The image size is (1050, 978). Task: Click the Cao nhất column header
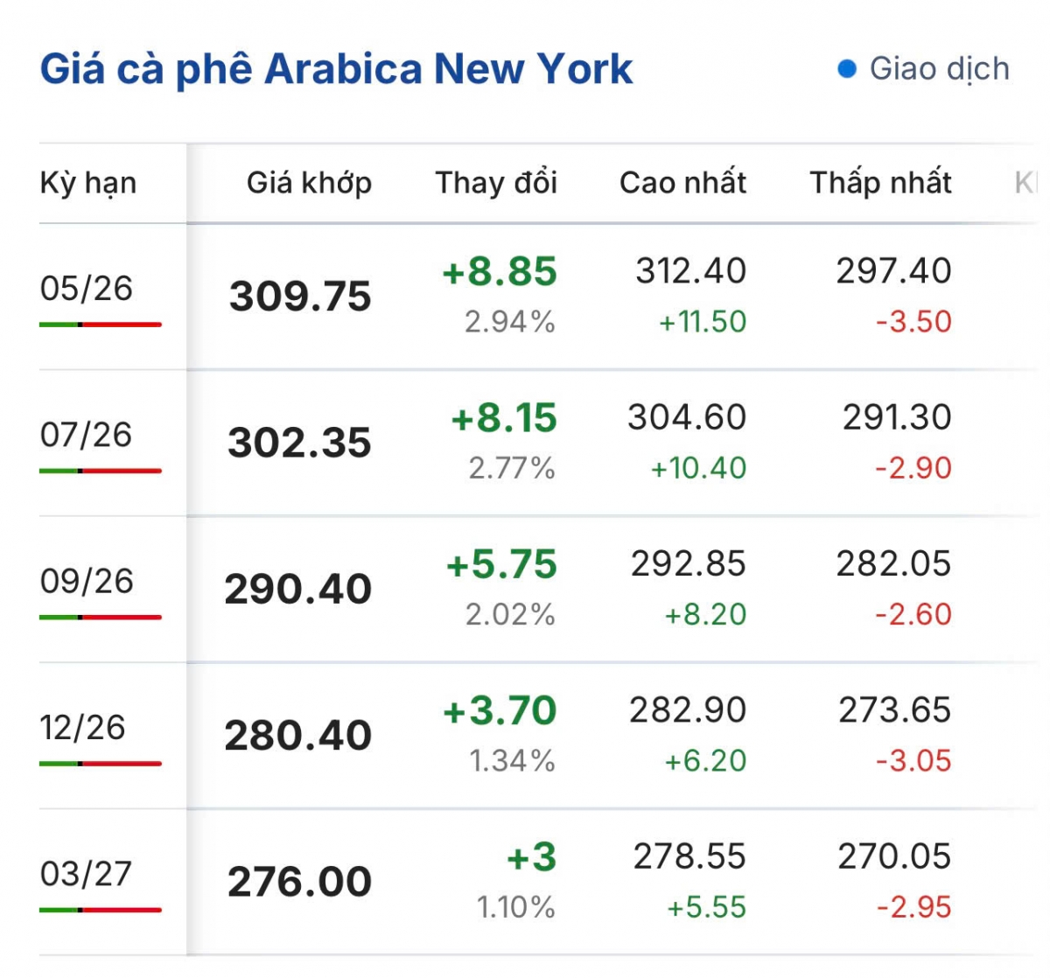coord(682,183)
